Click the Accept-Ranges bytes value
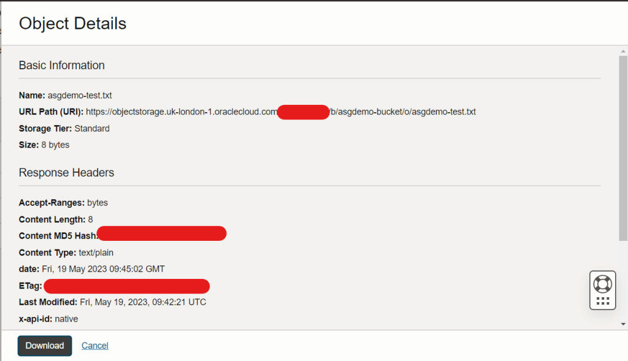 [x=98, y=203]
